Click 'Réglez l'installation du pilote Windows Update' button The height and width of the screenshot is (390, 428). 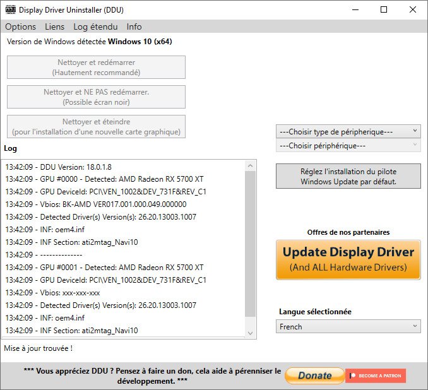[x=348, y=176]
